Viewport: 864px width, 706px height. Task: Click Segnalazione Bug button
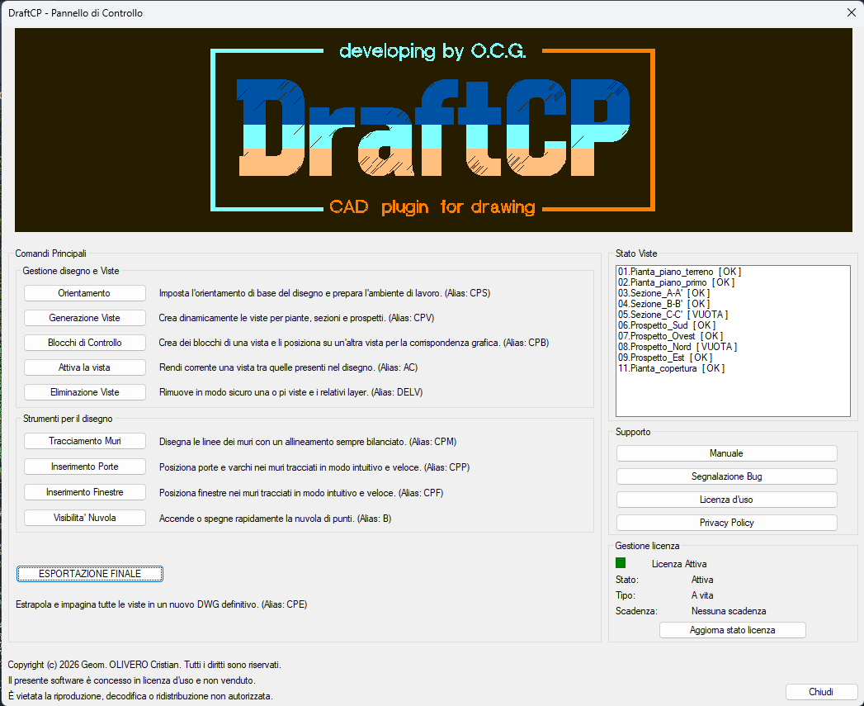coord(726,476)
